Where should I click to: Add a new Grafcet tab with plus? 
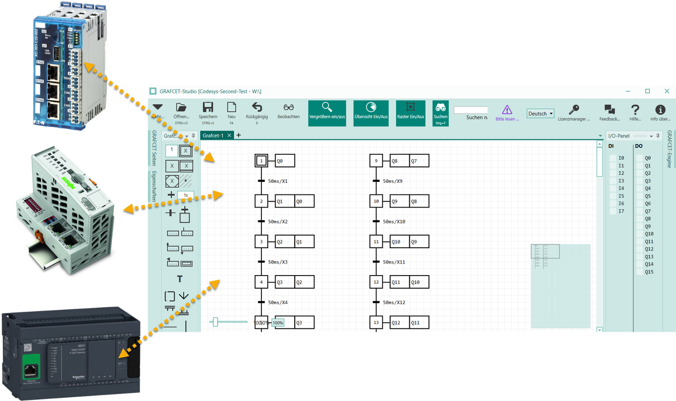(x=239, y=135)
